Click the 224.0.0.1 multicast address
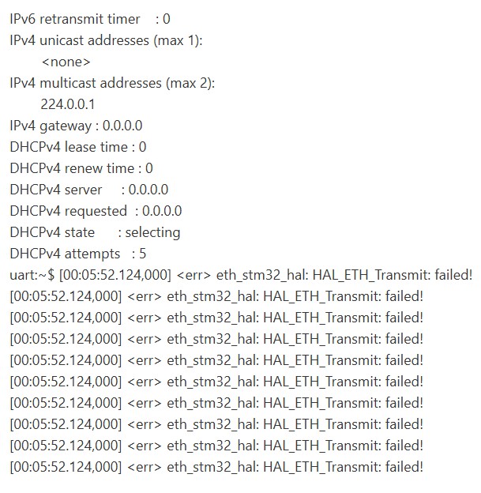 pos(68,104)
